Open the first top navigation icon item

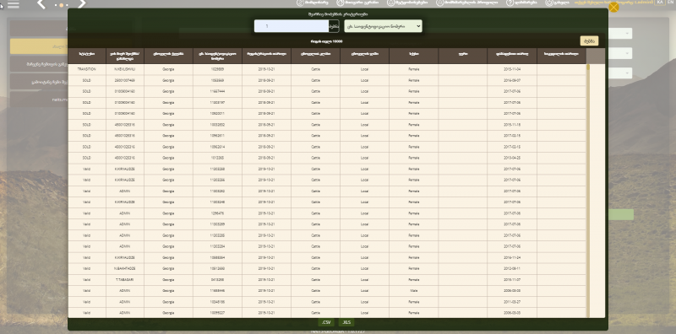313,3
